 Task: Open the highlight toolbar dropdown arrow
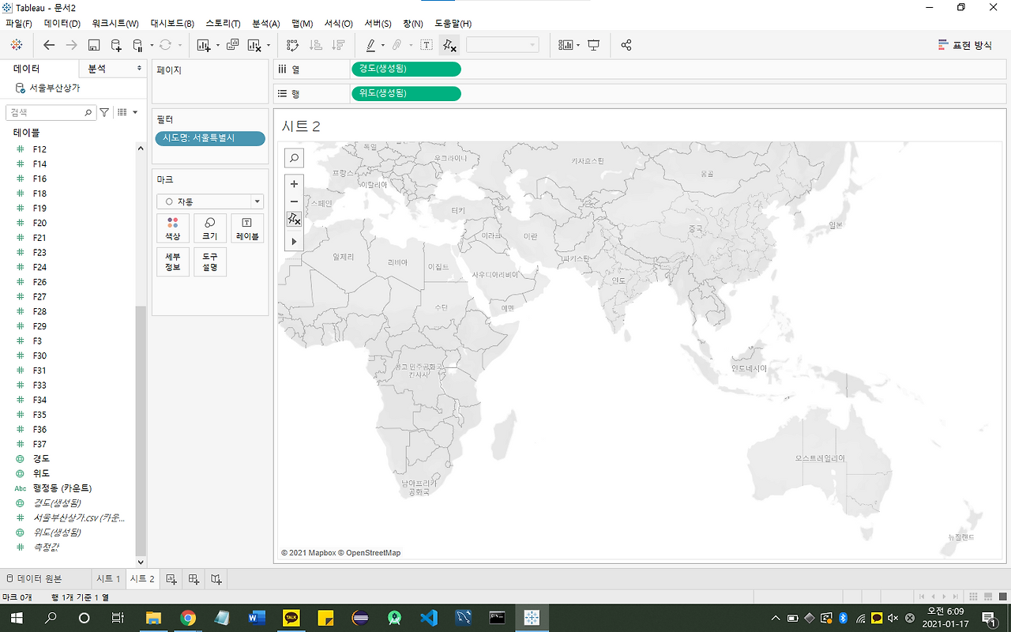coord(383,46)
